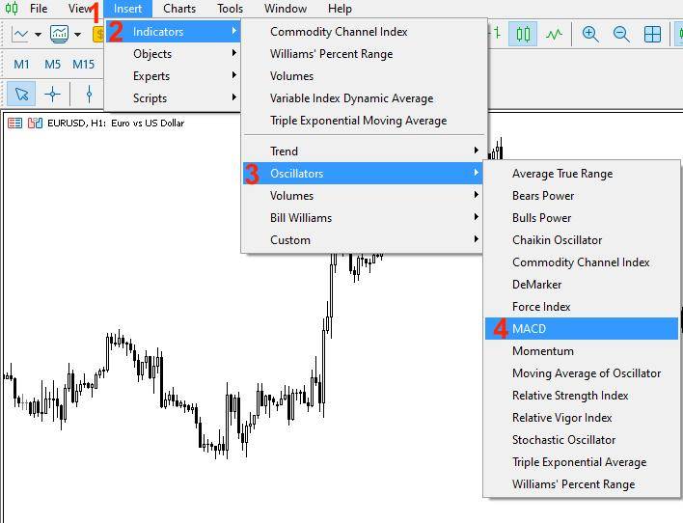Open the File menu
Viewport: 683px width, 523px height.
pos(39,9)
